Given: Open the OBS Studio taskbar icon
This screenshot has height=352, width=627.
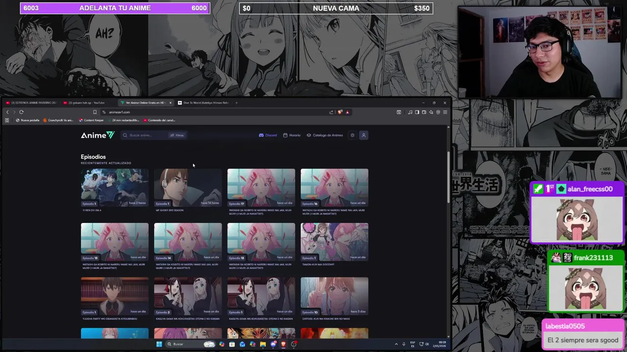Looking at the screenshot, I should 293,344.
